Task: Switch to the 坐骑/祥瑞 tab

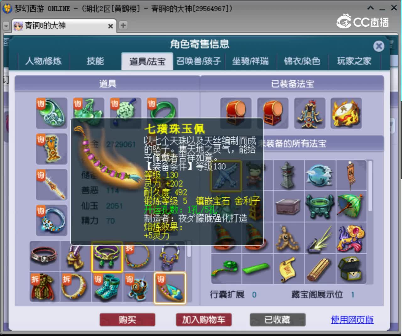Action: pyautogui.click(x=251, y=61)
